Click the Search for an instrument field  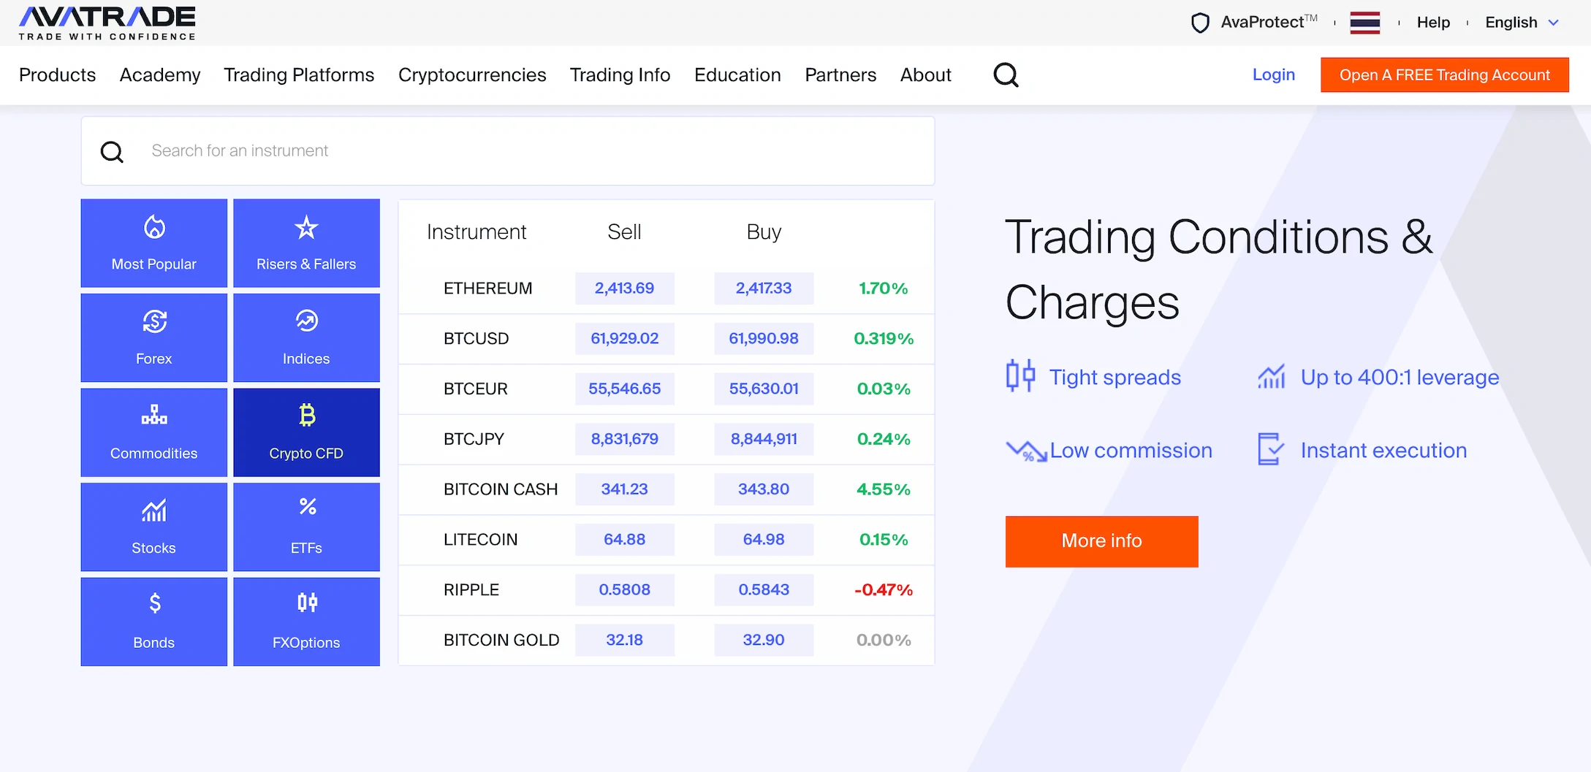pos(512,150)
